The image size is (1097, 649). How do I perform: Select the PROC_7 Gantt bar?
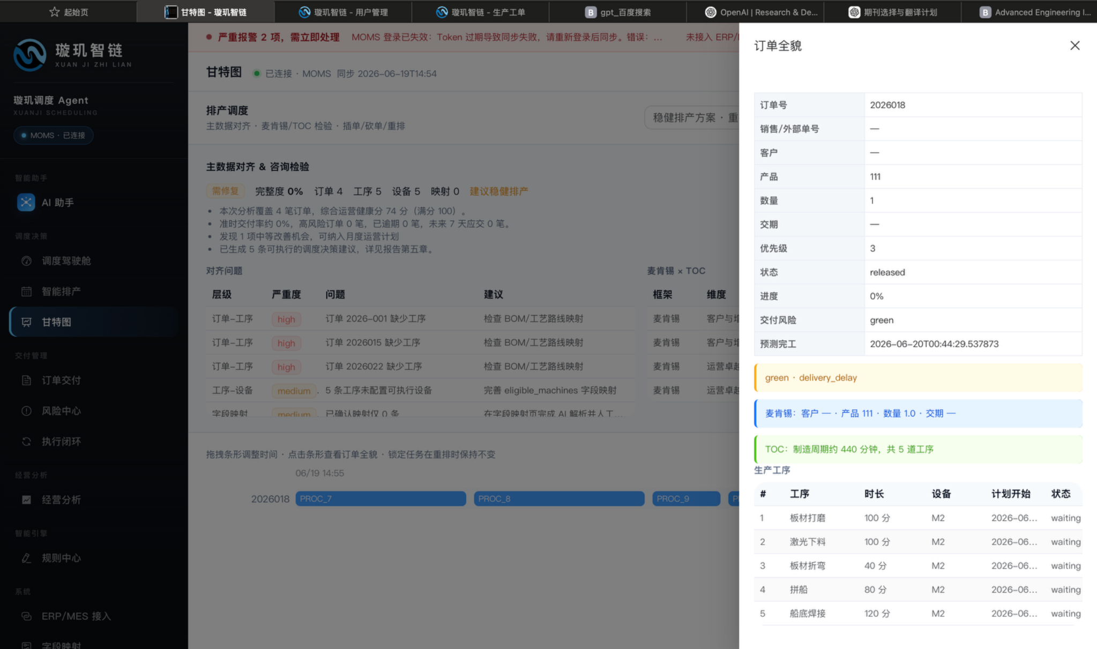pos(380,499)
